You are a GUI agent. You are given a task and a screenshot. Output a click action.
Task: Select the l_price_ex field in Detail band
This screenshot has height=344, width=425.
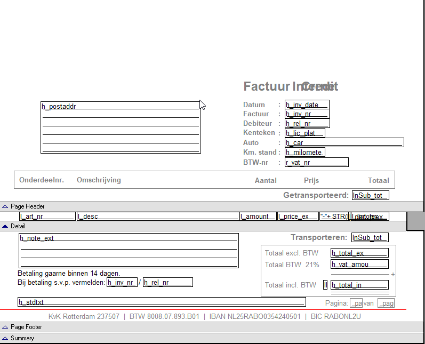[296, 216]
